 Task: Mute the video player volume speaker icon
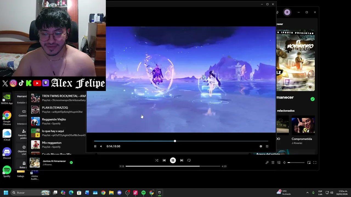[101, 146]
